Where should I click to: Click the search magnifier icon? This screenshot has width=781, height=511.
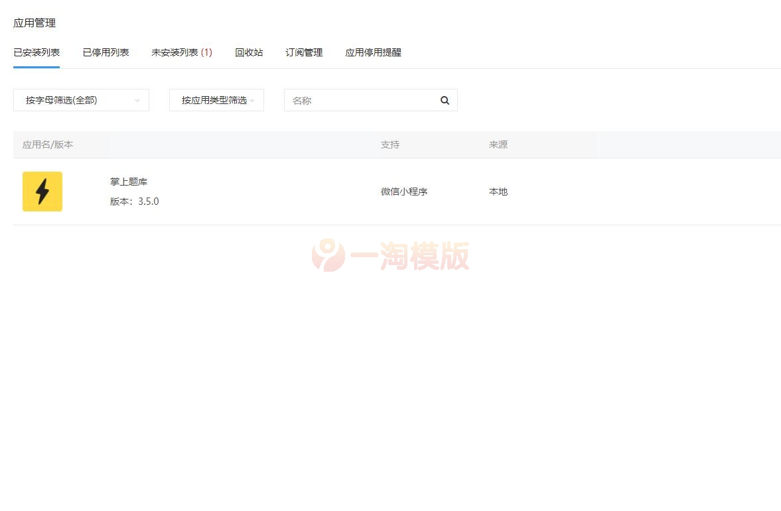click(x=445, y=100)
